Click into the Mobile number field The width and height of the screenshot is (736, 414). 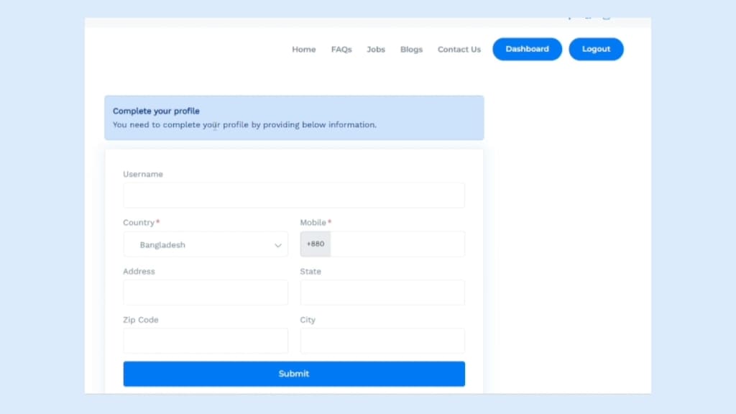click(397, 244)
